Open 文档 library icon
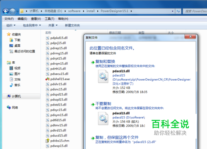Image resolution: width=207 pixels, height=149 pixels. (11, 79)
